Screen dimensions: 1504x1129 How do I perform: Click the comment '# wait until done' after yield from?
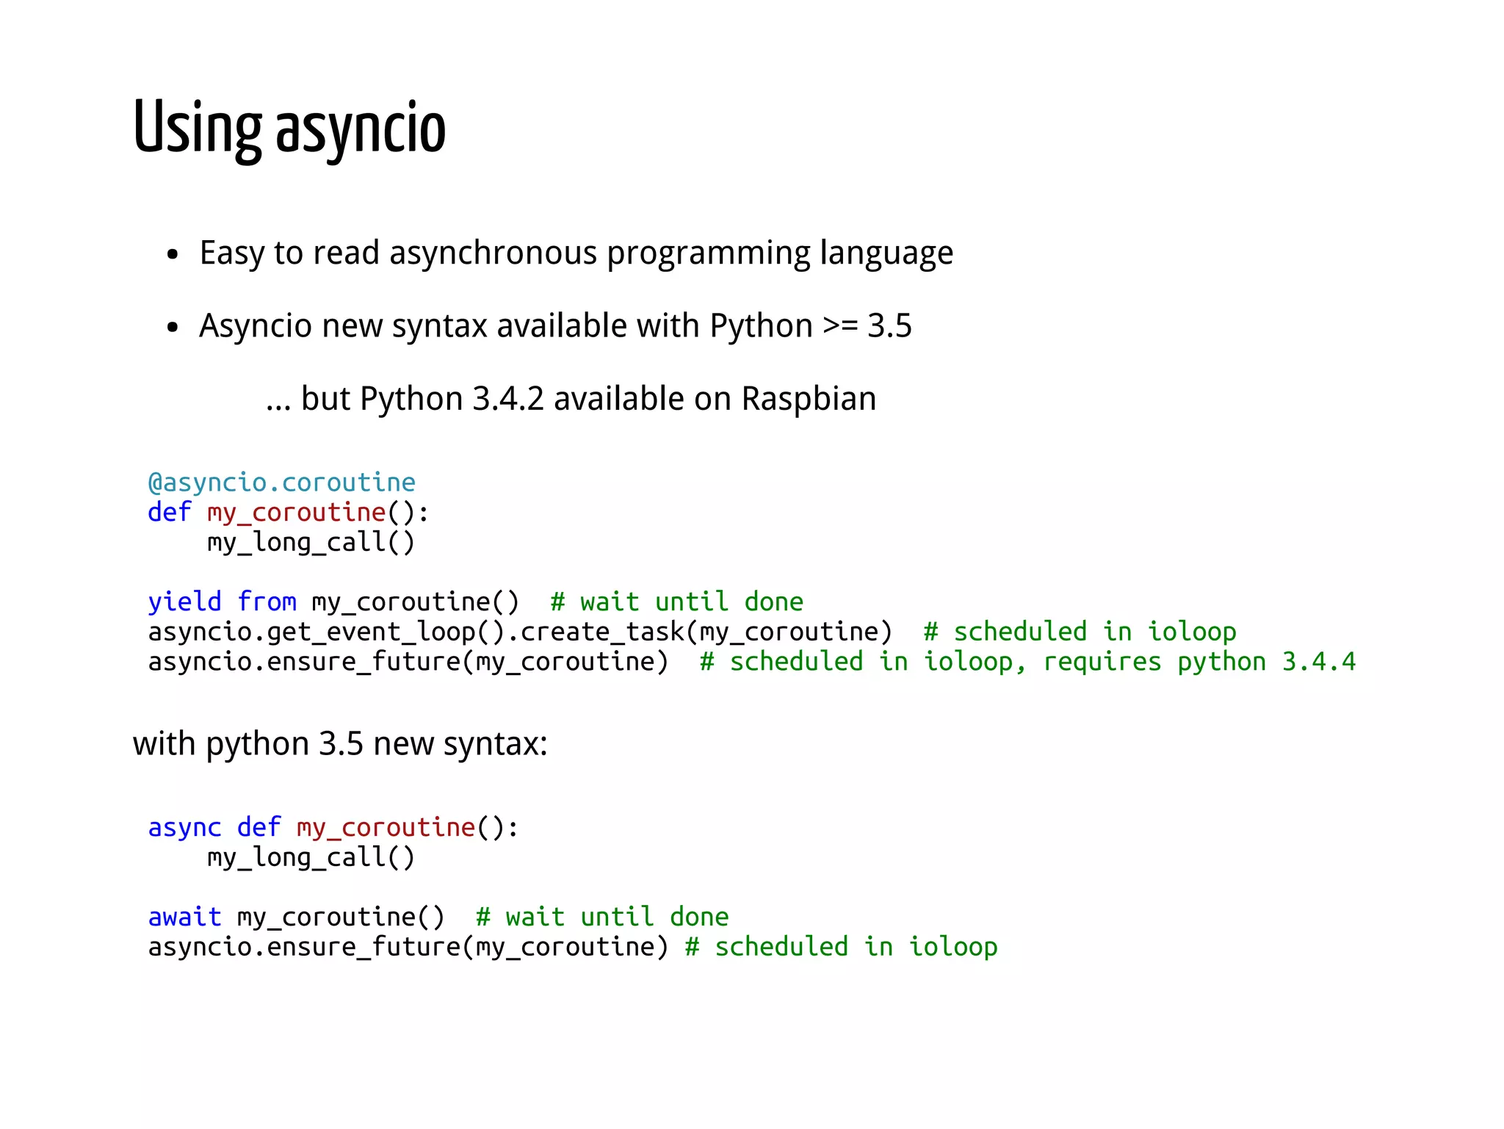click(x=677, y=602)
